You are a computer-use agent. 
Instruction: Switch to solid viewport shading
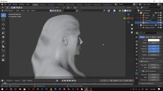coord(125,11)
